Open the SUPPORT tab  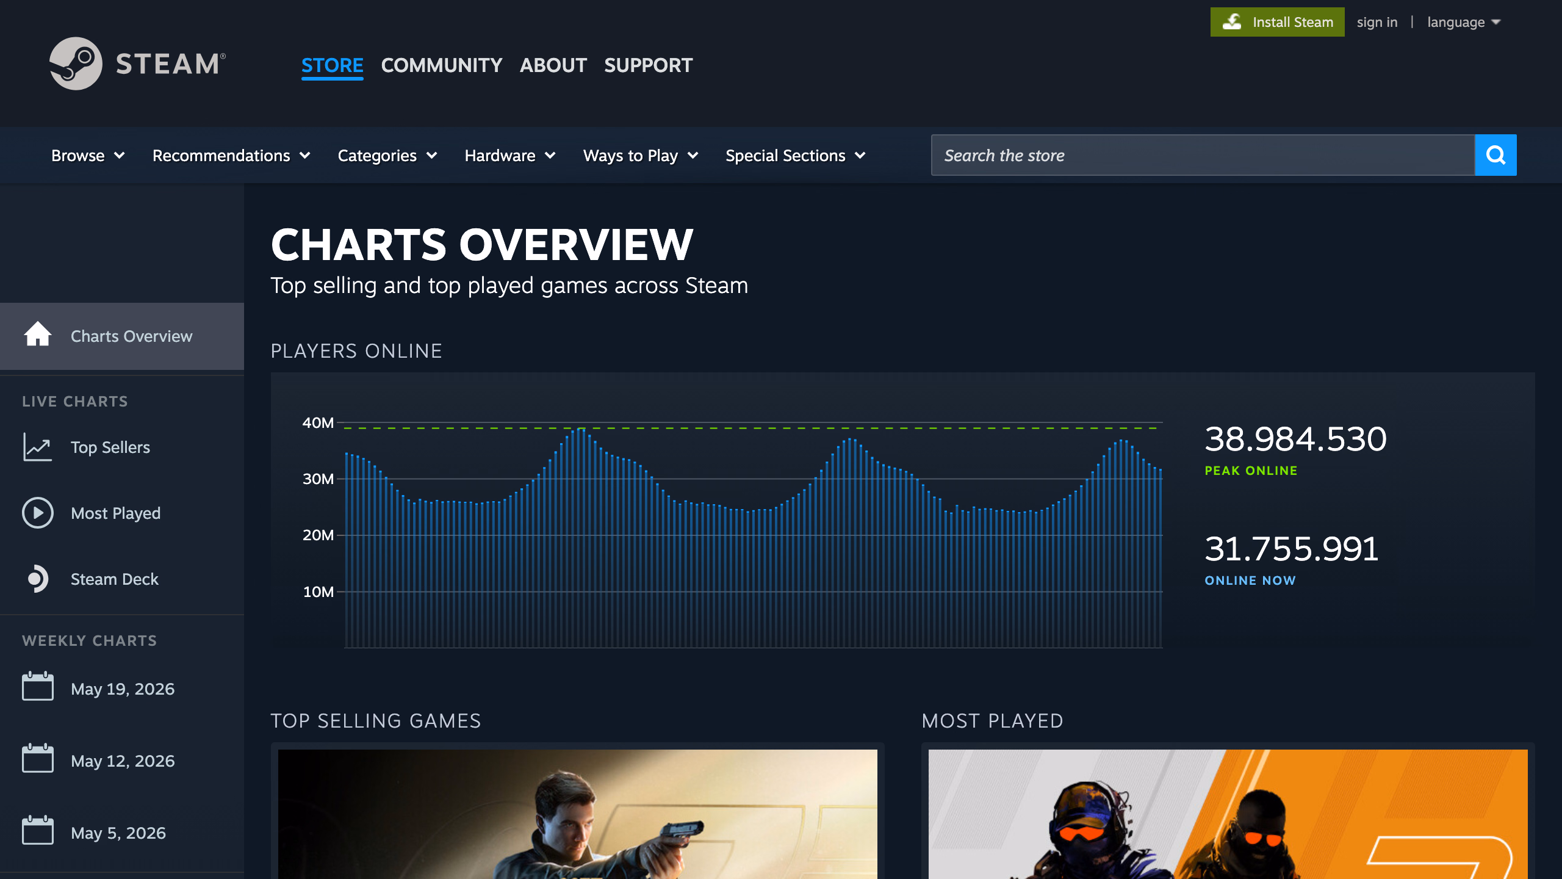[x=649, y=65]
